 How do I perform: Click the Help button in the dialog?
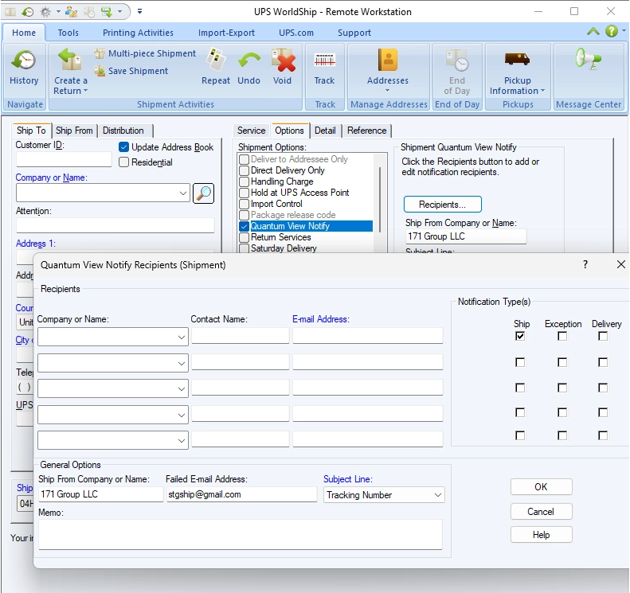(541, 535)
